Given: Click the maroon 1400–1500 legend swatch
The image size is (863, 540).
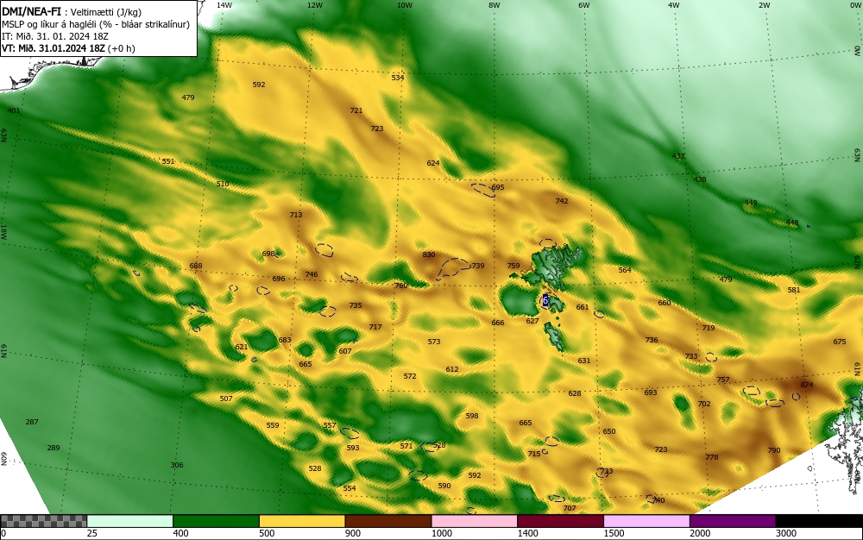Looking at the screenshot, I should coord(560,521).
